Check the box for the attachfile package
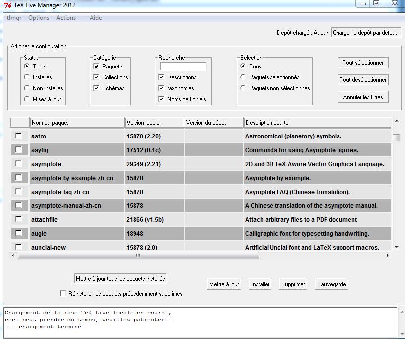This screenshot has width=405, height=339. coord(18,219)
